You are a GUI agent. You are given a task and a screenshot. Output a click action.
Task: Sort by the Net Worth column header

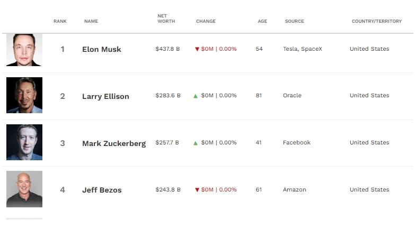(166, 19)
